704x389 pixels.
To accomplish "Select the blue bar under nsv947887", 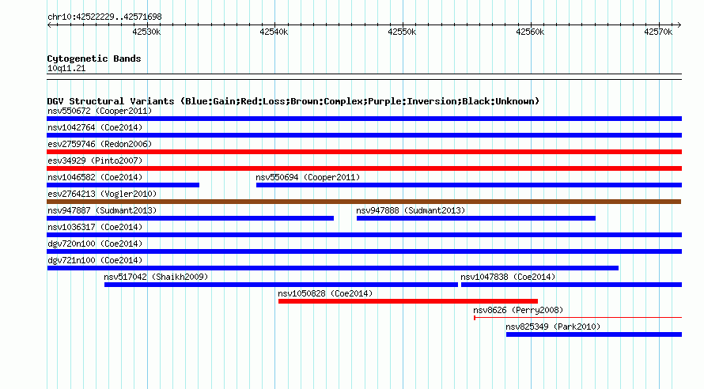I will tap(191, 218).
